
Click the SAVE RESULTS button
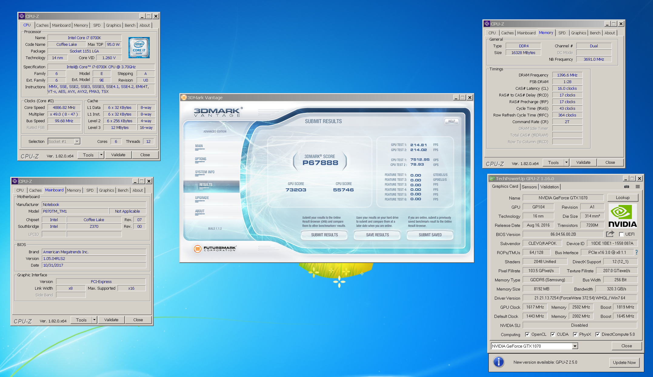[x=377, y=235]
